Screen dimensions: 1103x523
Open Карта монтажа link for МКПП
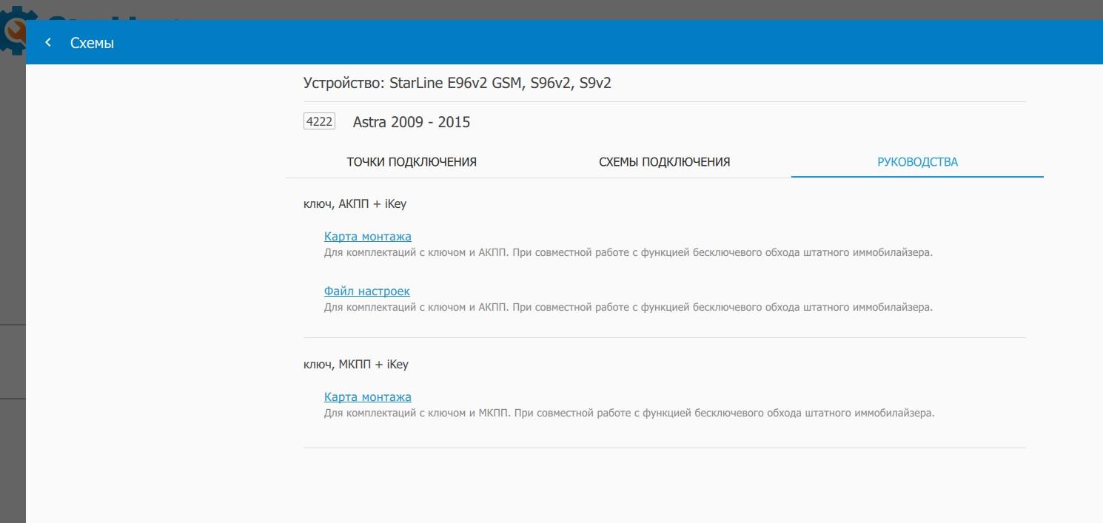367,397
